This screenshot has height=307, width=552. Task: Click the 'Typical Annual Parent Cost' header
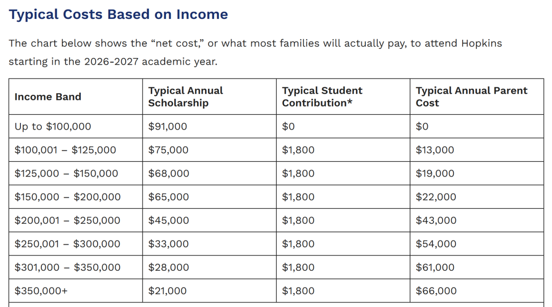471,97
